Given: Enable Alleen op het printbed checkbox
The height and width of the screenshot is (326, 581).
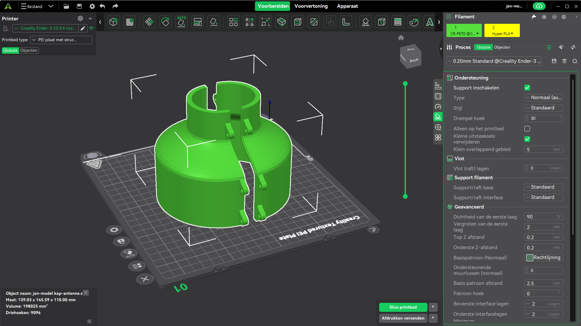Looking at the screenshot, I should click(527, 129).
